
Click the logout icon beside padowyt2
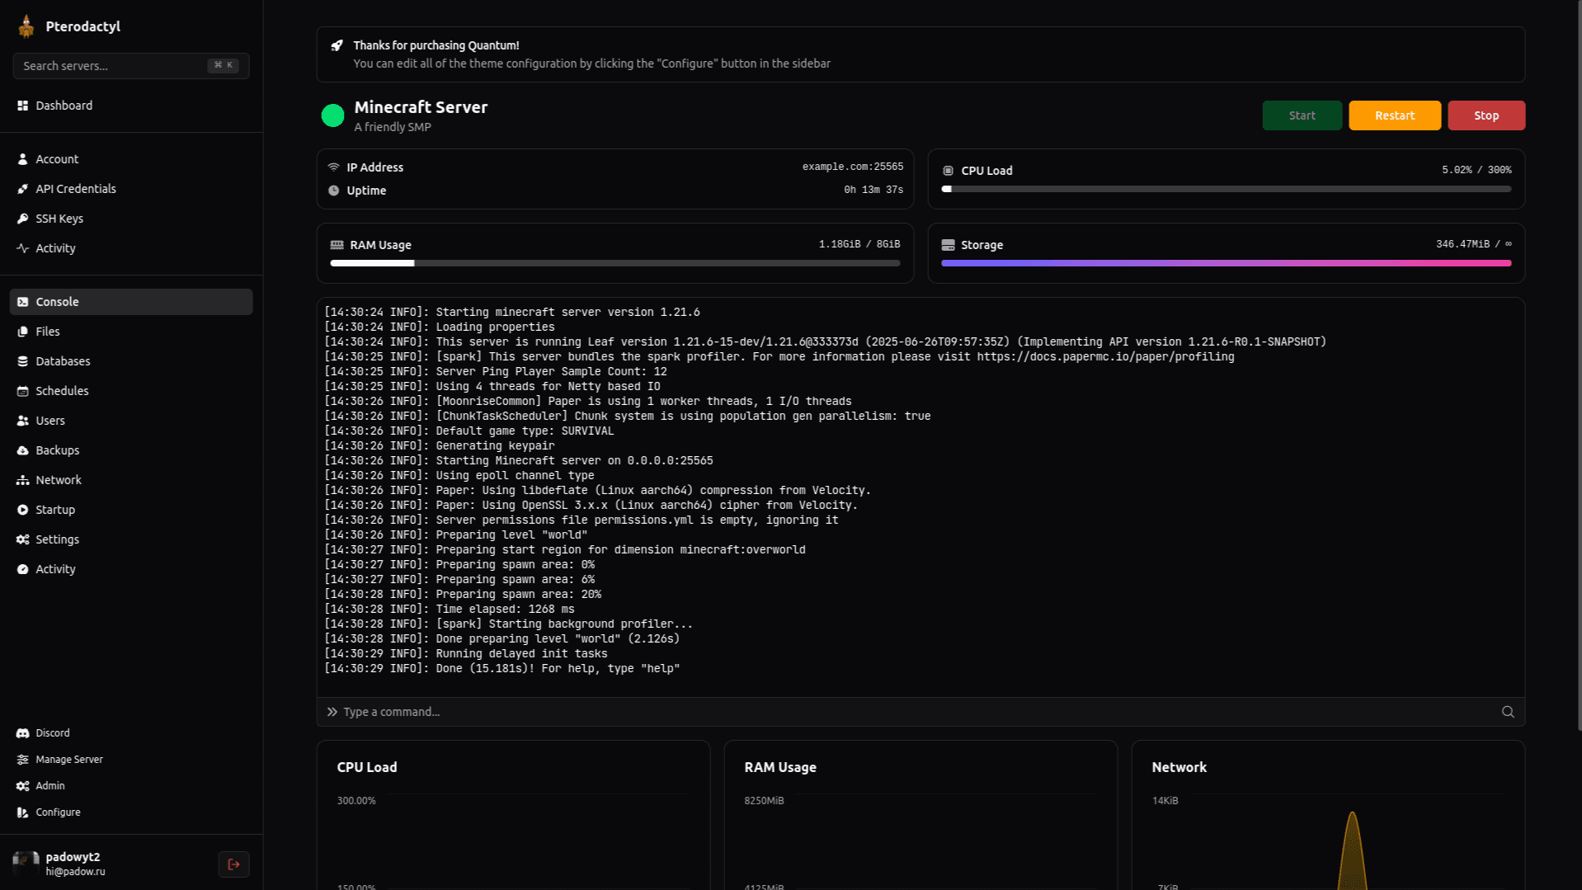(233, 864)
